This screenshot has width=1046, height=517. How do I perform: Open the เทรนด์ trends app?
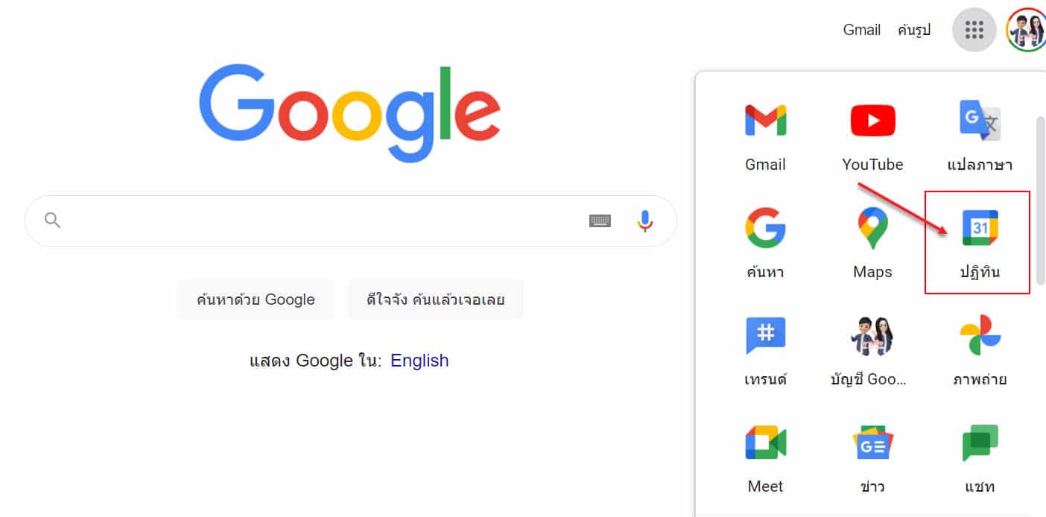pos(765,352)
